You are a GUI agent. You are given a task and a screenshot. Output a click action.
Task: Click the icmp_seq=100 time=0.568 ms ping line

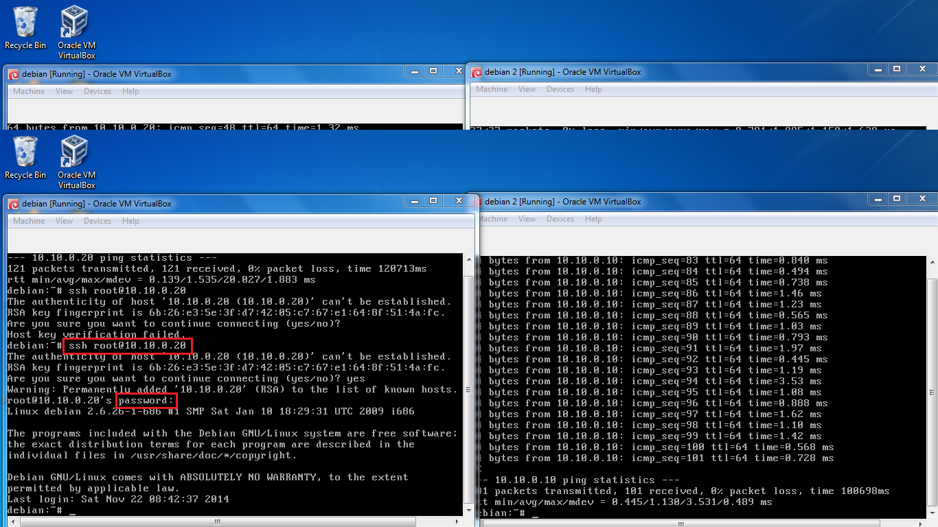[657, 447]
